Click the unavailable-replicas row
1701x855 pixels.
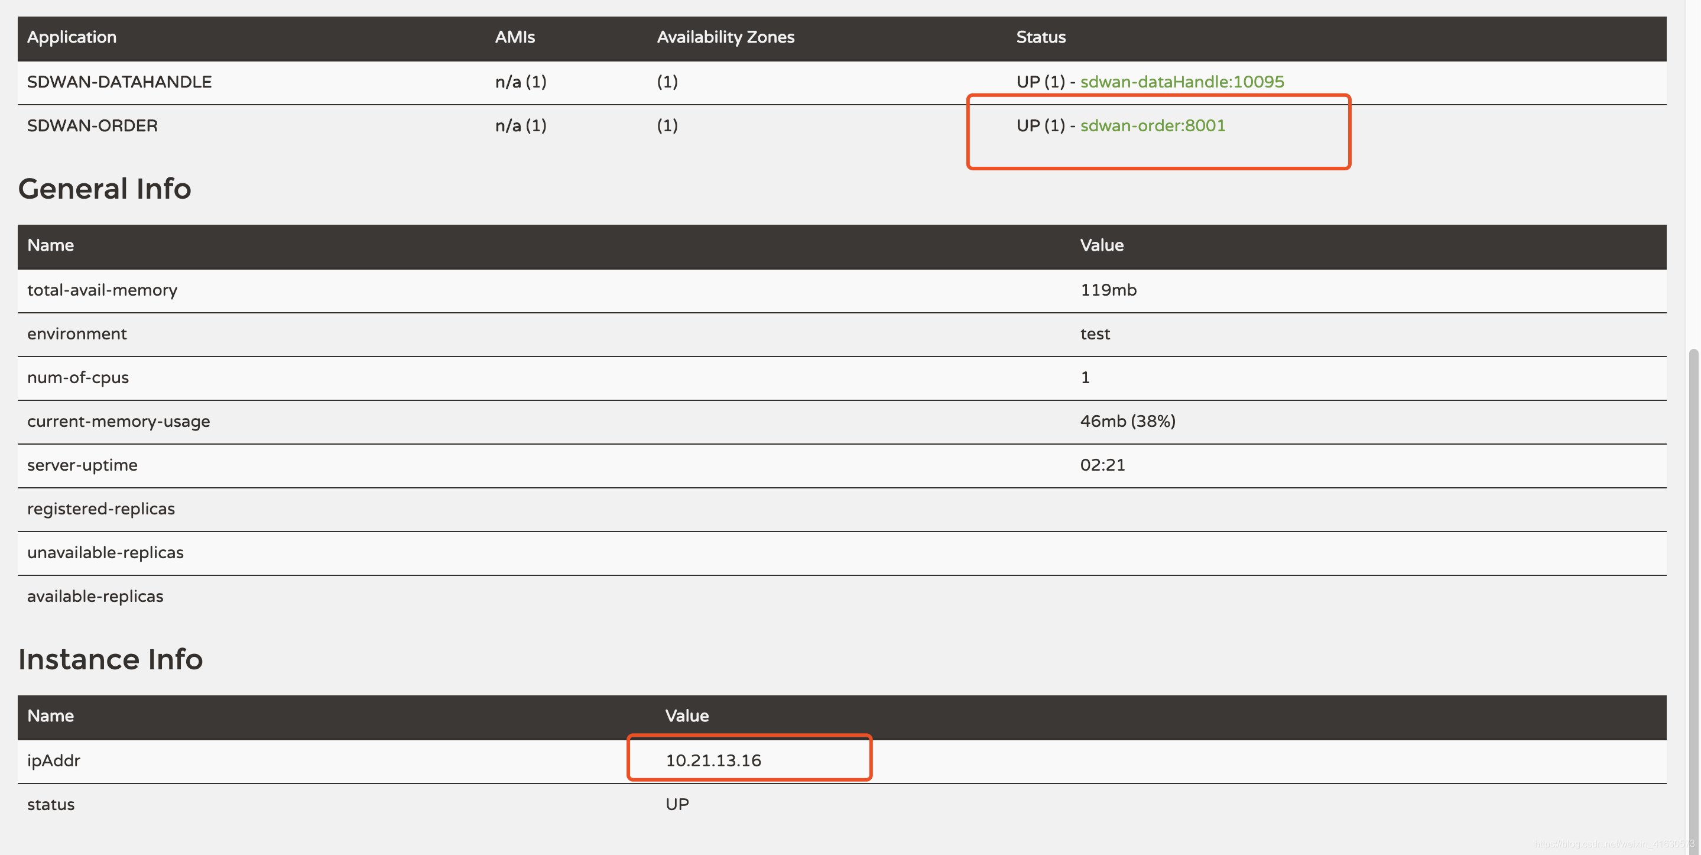tap(106, 552)
